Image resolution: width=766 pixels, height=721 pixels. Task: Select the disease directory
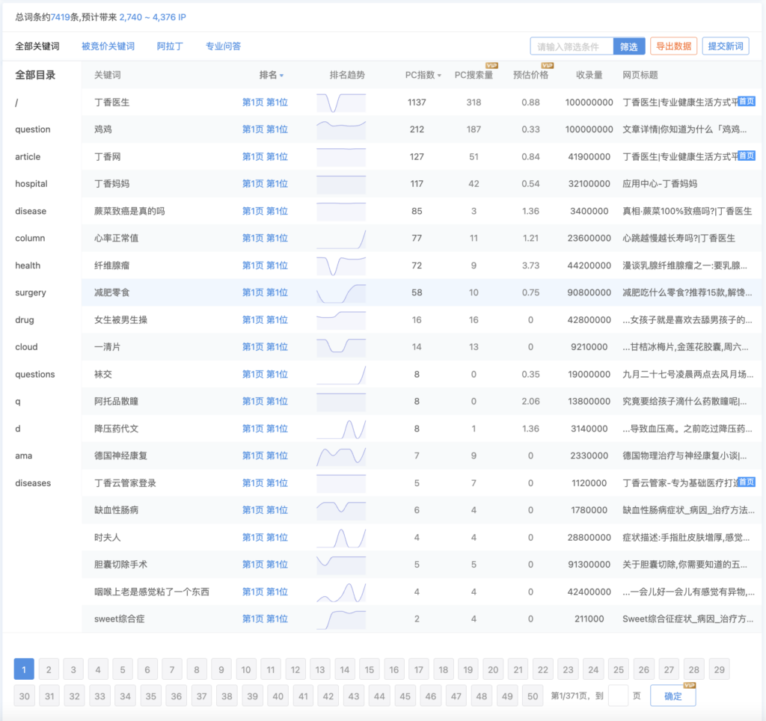tap(31, 211)
